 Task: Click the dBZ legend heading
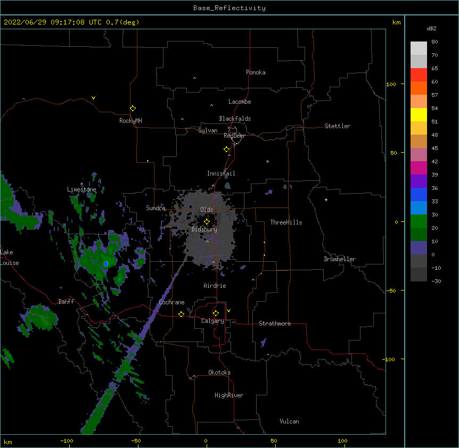(431, 29)
